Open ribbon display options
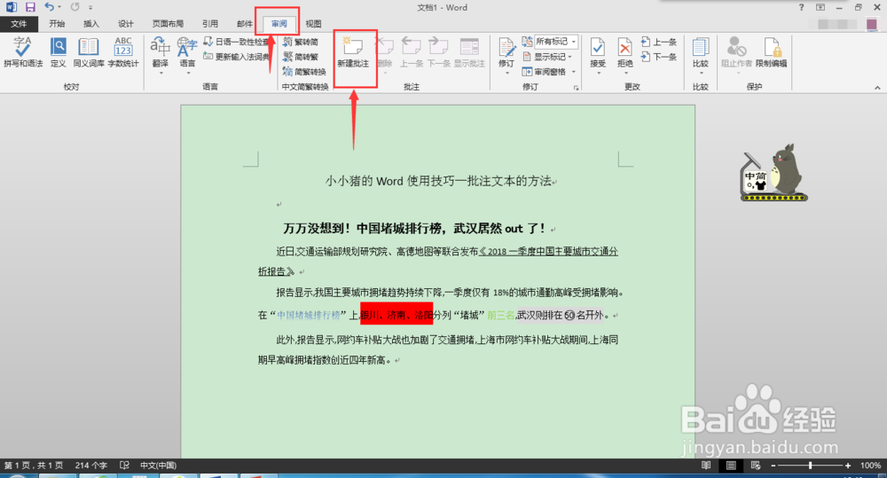Viewport: 887px width, 478px height. (x=820, y=7)
